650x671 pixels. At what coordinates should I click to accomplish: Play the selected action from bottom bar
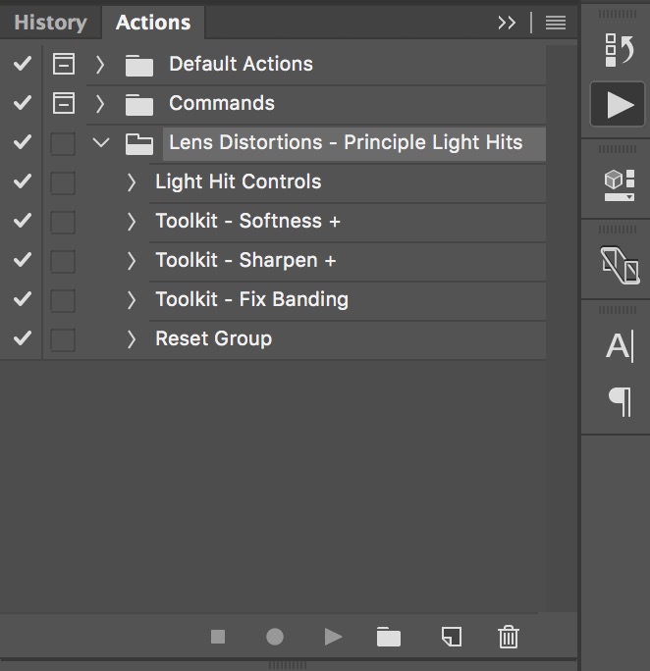333,637
